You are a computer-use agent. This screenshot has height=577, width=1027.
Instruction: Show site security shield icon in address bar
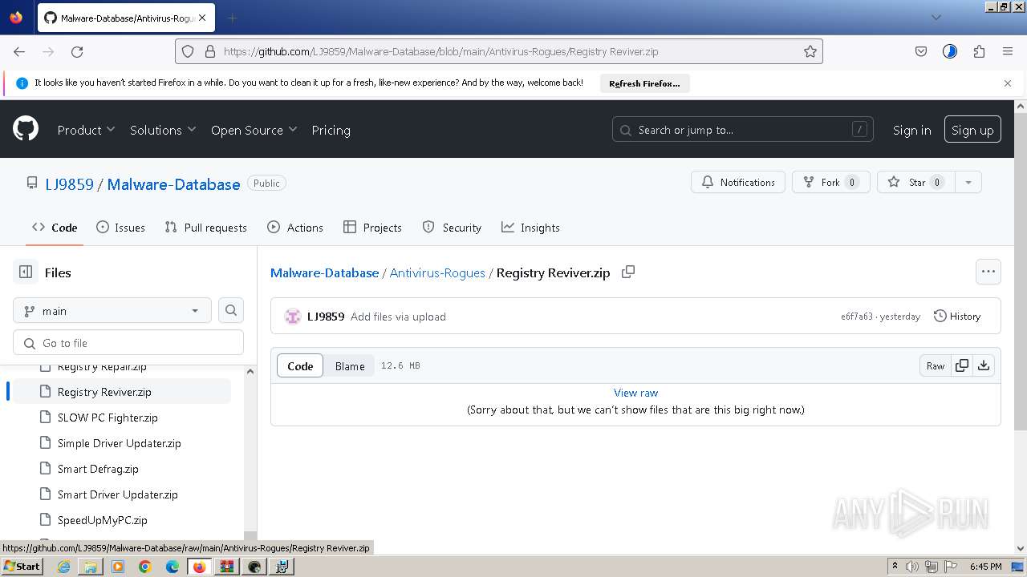coord(188,51)
